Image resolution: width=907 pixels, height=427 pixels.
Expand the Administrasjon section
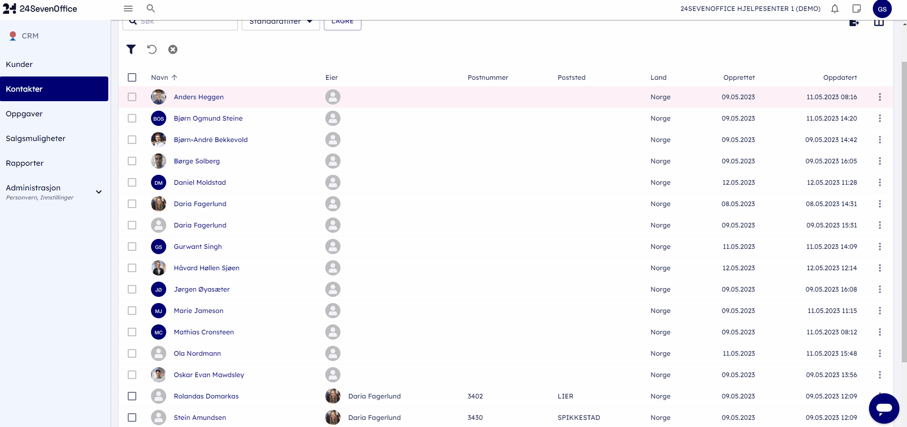click(x=99, y=192)
